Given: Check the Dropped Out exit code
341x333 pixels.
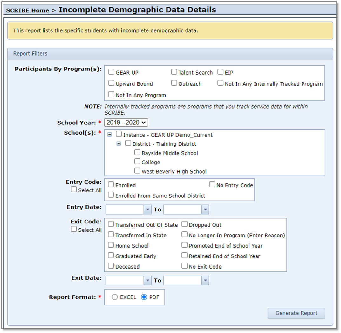Looking at the screenshot, I should tap(184, 224).
